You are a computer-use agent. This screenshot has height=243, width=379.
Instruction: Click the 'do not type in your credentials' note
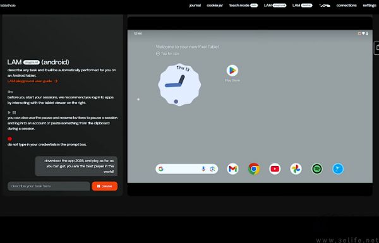click(x=47, y=145)
